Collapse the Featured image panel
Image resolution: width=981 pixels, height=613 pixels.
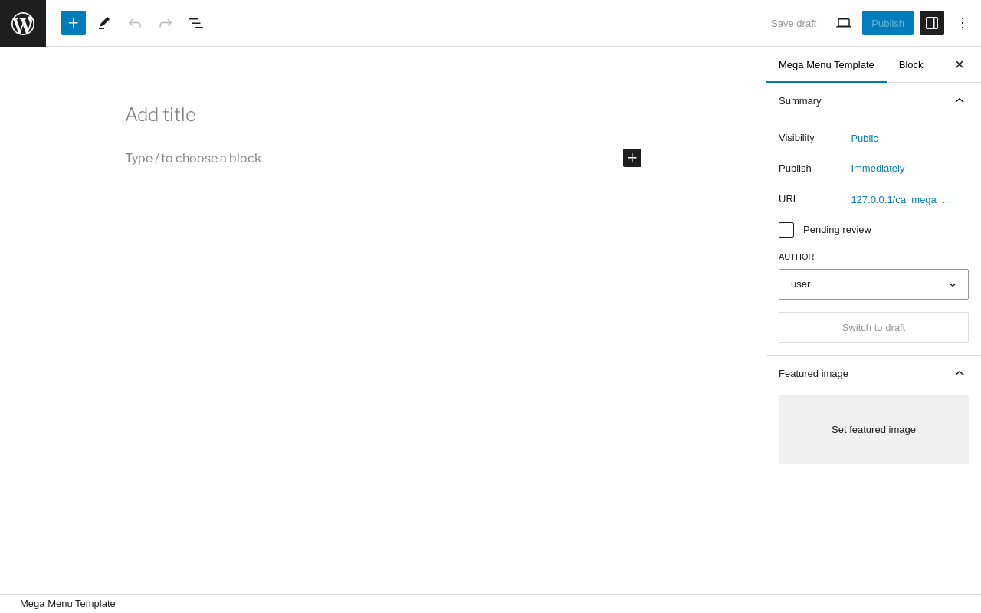[x=874, y=373]
